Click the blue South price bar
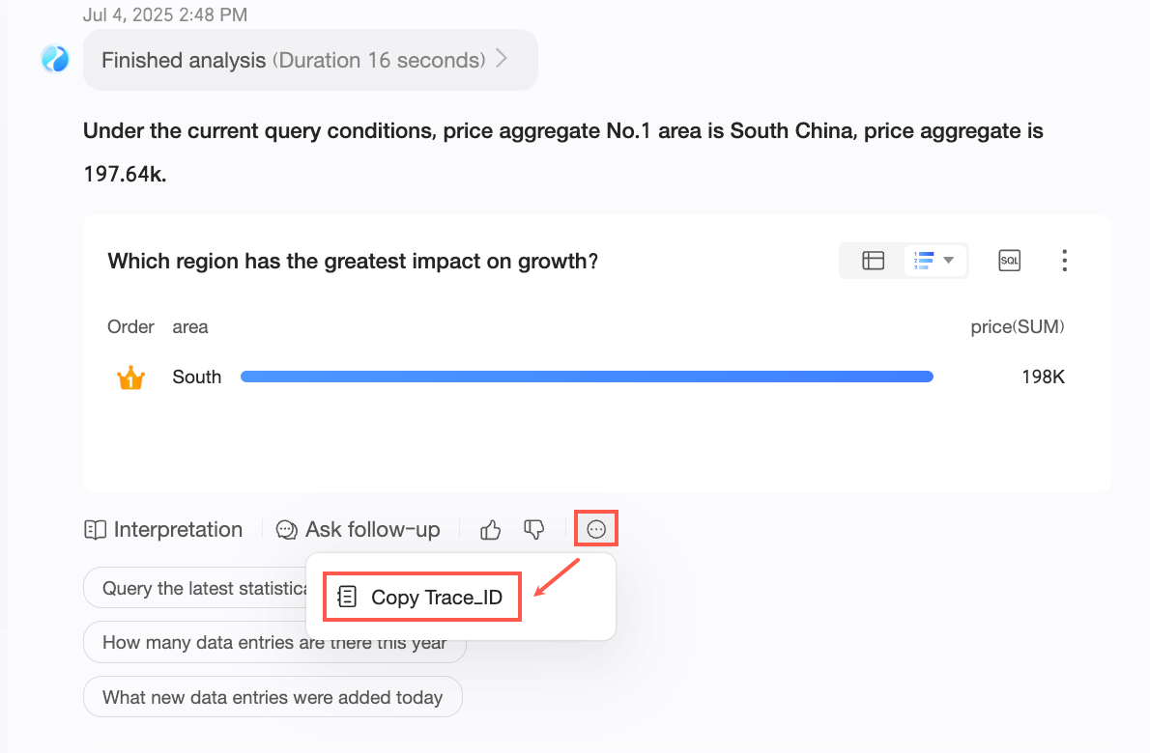 coord(587,376)
